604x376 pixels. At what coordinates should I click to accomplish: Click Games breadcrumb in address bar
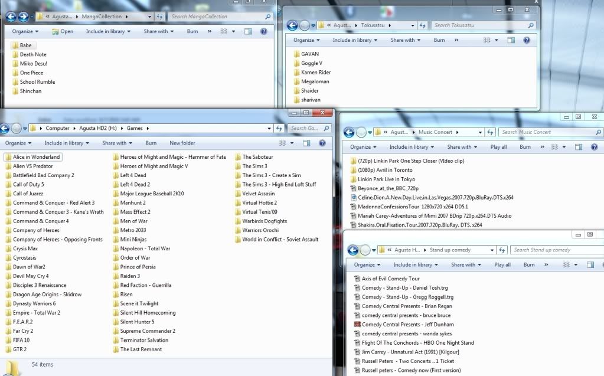[135, 128]
